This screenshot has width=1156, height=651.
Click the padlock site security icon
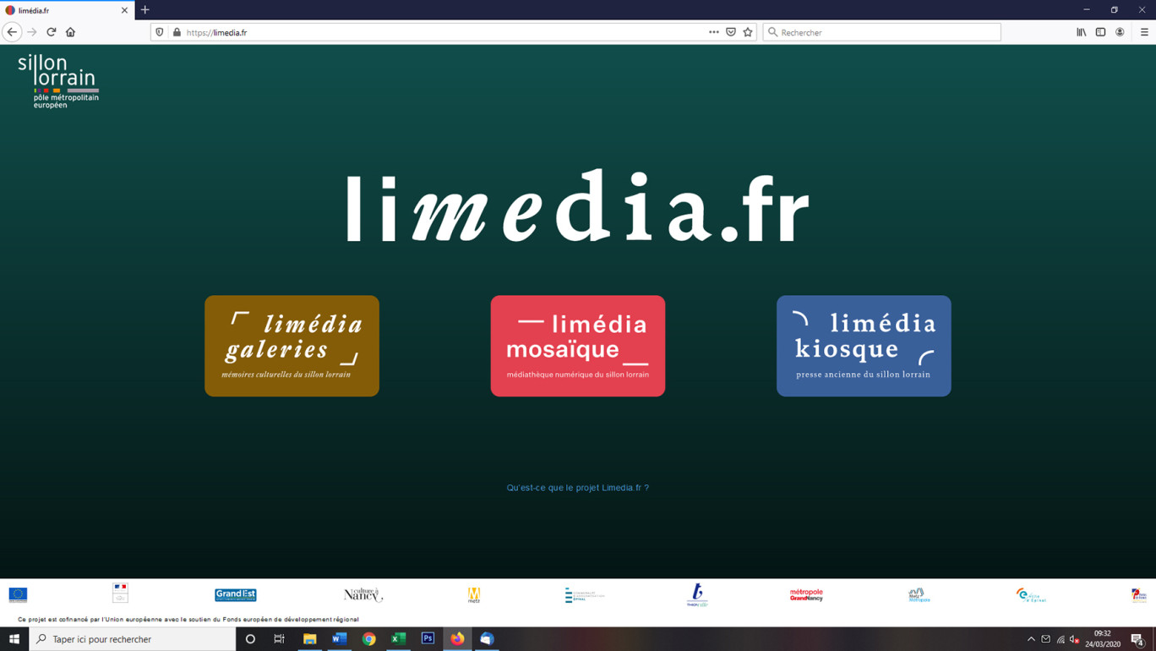[177, 32]
